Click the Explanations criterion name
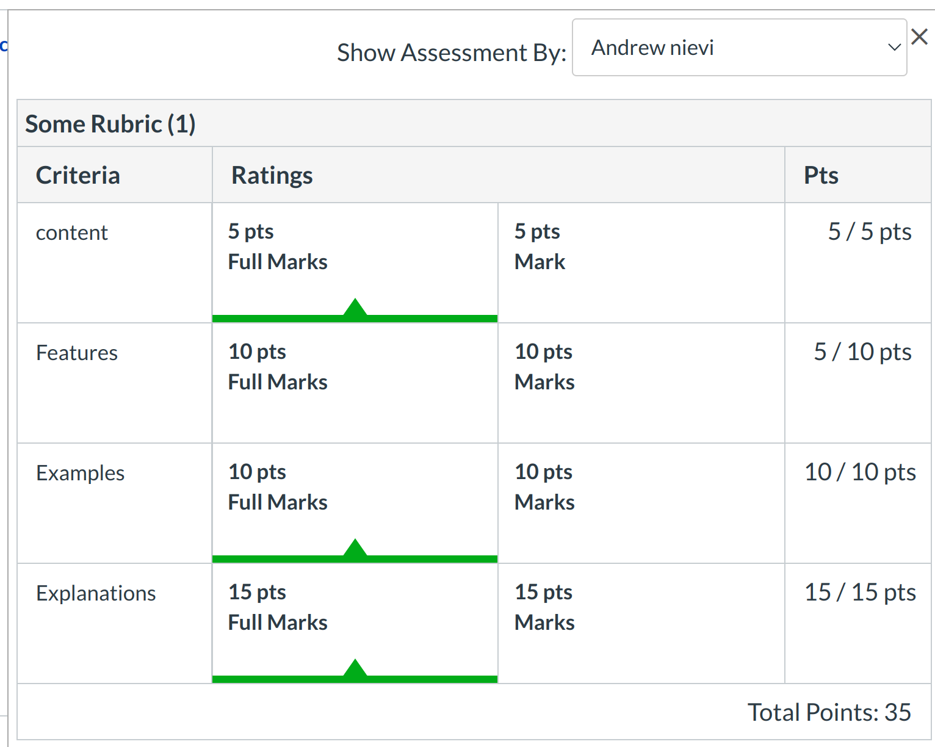935x747 pixels. click(96, 593)
